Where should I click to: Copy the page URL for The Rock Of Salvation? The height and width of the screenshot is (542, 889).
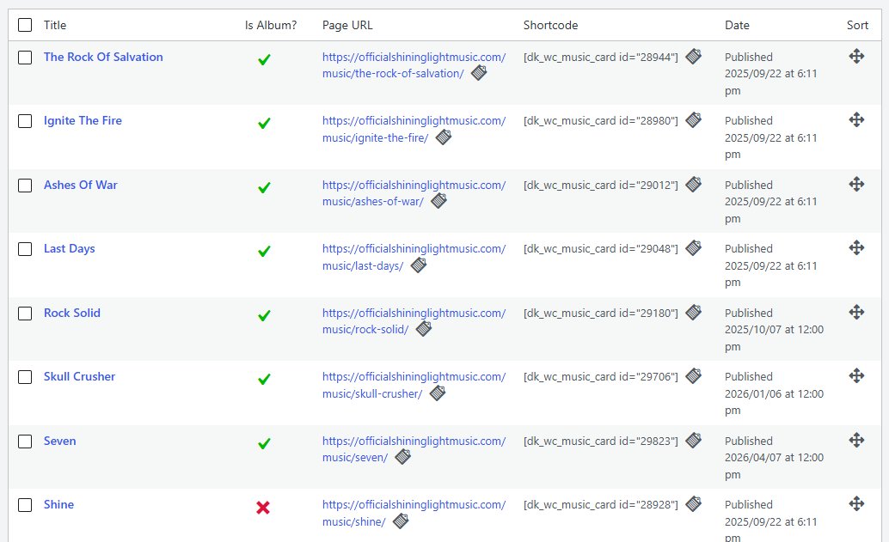pyautogui.click(x=479, y=72)
